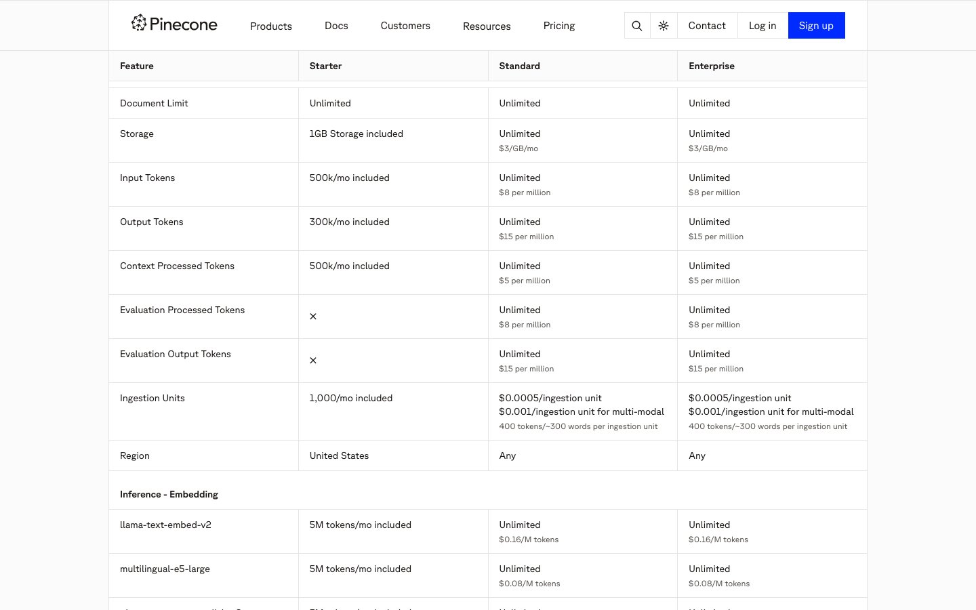Click the Contact button

coord(707,26)
